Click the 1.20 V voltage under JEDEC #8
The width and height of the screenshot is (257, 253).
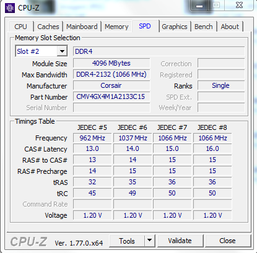pyautogui.click(x=212, y=215)
